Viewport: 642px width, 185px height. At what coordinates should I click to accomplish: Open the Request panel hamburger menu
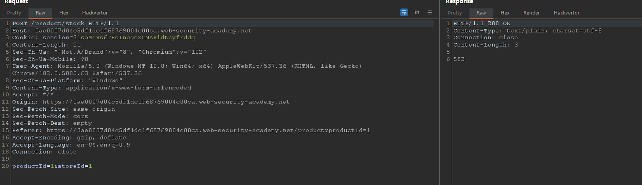coord(430,12)
